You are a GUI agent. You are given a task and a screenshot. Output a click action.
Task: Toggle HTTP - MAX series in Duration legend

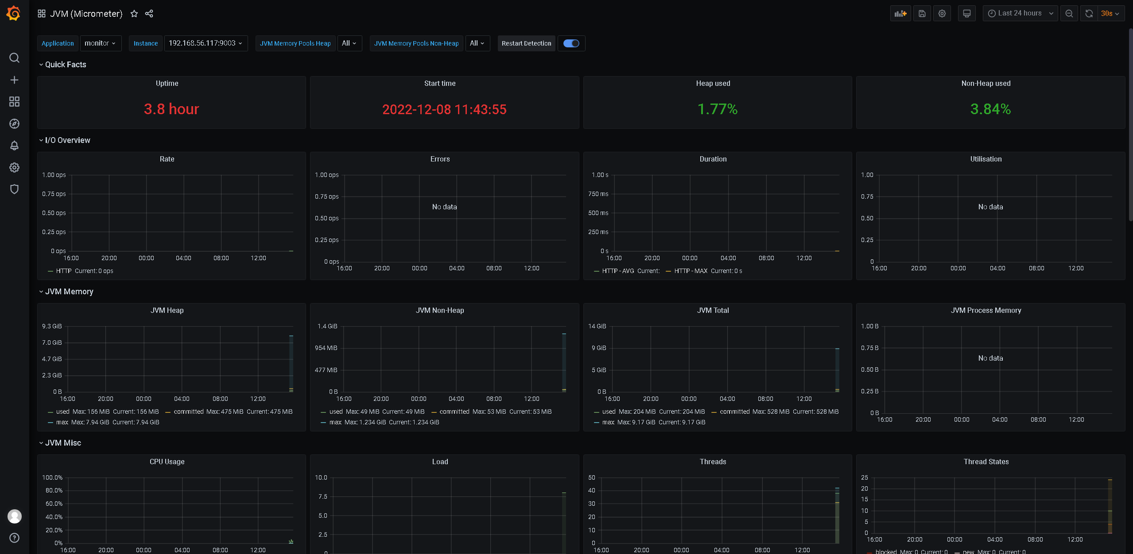[691, 271]
